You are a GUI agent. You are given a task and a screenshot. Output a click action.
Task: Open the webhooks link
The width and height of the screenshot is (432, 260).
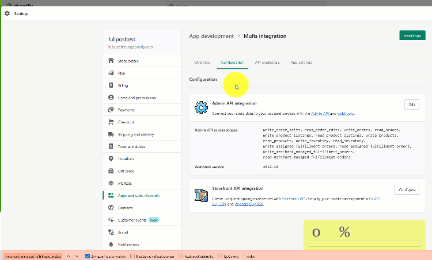pyautogui.click(x=346, y=113)
